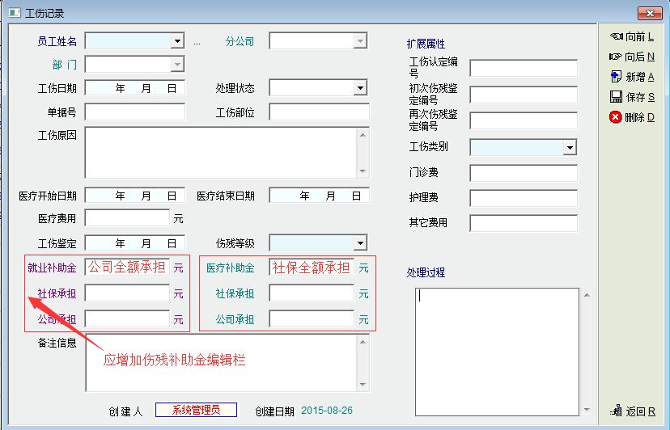The height and width of the screenshot is (430, 670).
Task: Open the 员工姓名 dropdown list
Action: [x=177, y=41]
